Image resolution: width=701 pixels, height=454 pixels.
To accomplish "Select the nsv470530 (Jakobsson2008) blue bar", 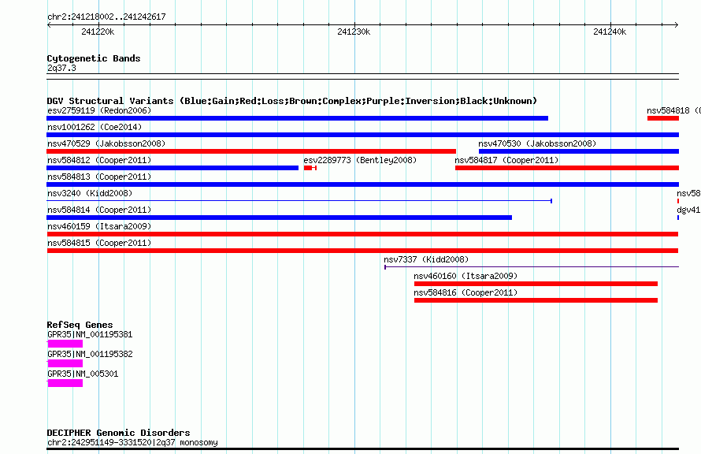I will [579, 151].
